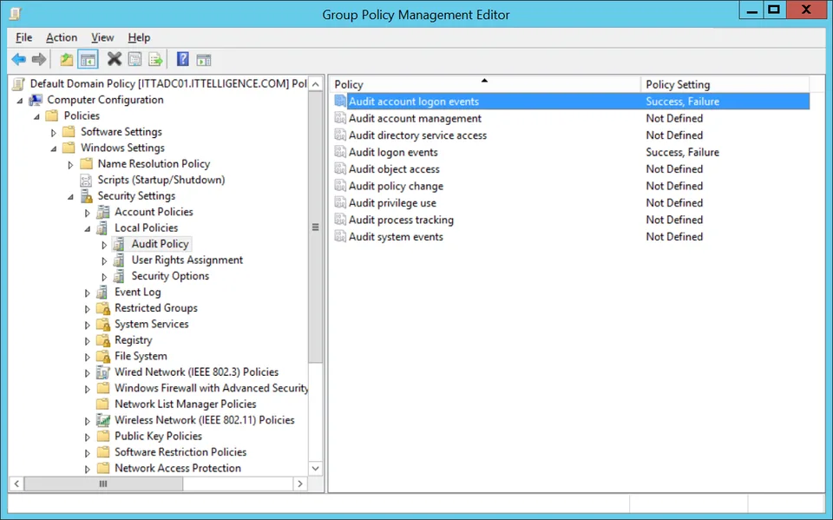Select Windows Firewall with Advanced Security item
This screenshot has height=520, width=833.
pyautogui.click(x=212, y=388)
